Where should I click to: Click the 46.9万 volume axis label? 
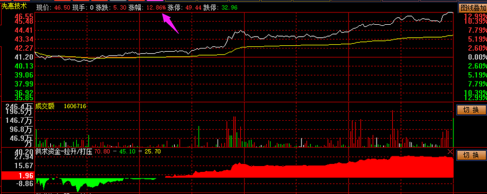22,138
